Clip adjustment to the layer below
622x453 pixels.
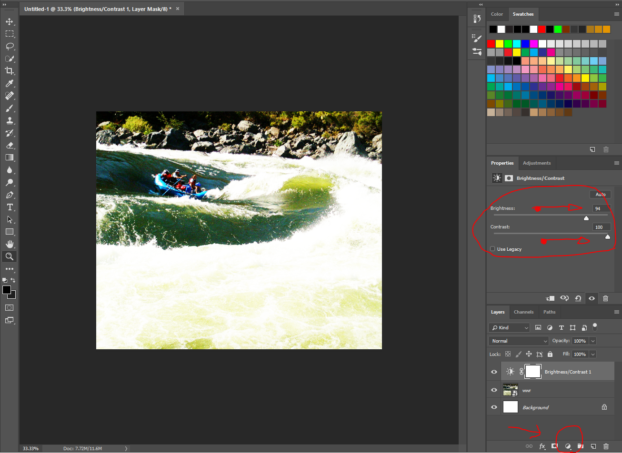pyautogui.click(x=551, y=298)
